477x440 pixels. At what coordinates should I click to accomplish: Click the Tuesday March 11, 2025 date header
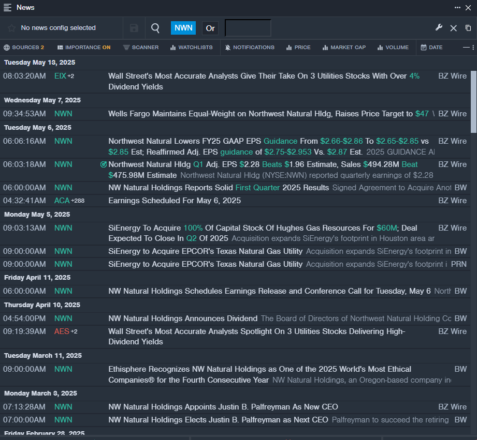tap(43, 356)
